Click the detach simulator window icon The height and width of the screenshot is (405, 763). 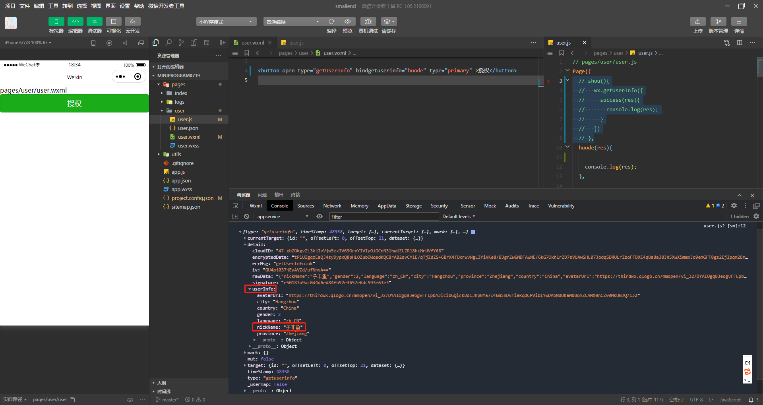[141, 43]
